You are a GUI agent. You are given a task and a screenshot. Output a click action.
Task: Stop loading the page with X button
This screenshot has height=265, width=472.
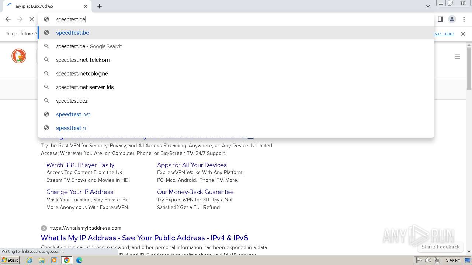click(31, 19)
